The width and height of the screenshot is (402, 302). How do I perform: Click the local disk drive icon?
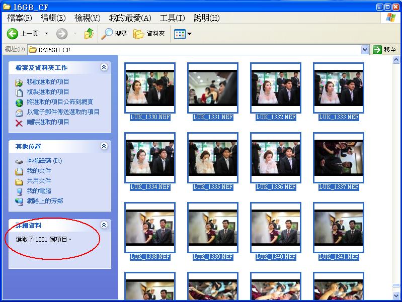click(x=19, y=162)
